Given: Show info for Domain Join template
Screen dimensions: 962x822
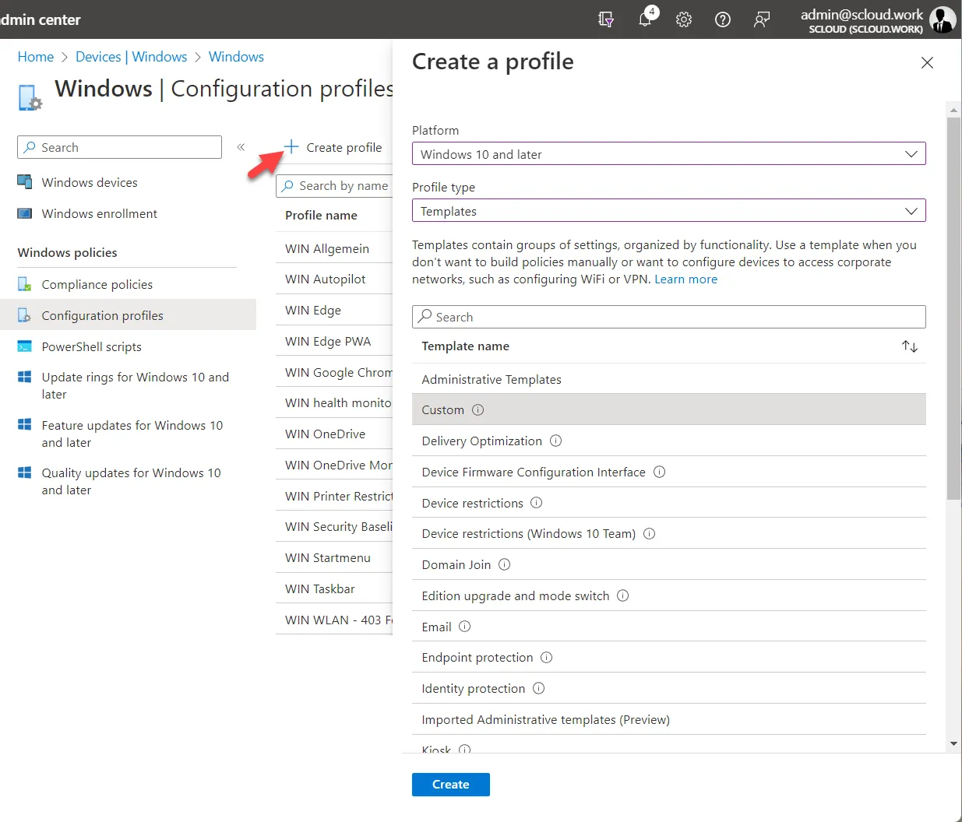Looking at the screenshot, I should pyautogui.click(x=505, y=564).
